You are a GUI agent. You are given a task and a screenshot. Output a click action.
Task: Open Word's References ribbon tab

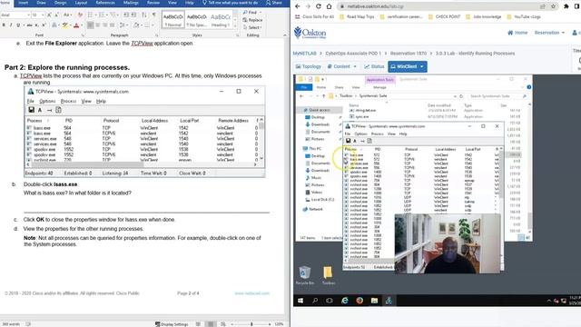coord(105,3)
